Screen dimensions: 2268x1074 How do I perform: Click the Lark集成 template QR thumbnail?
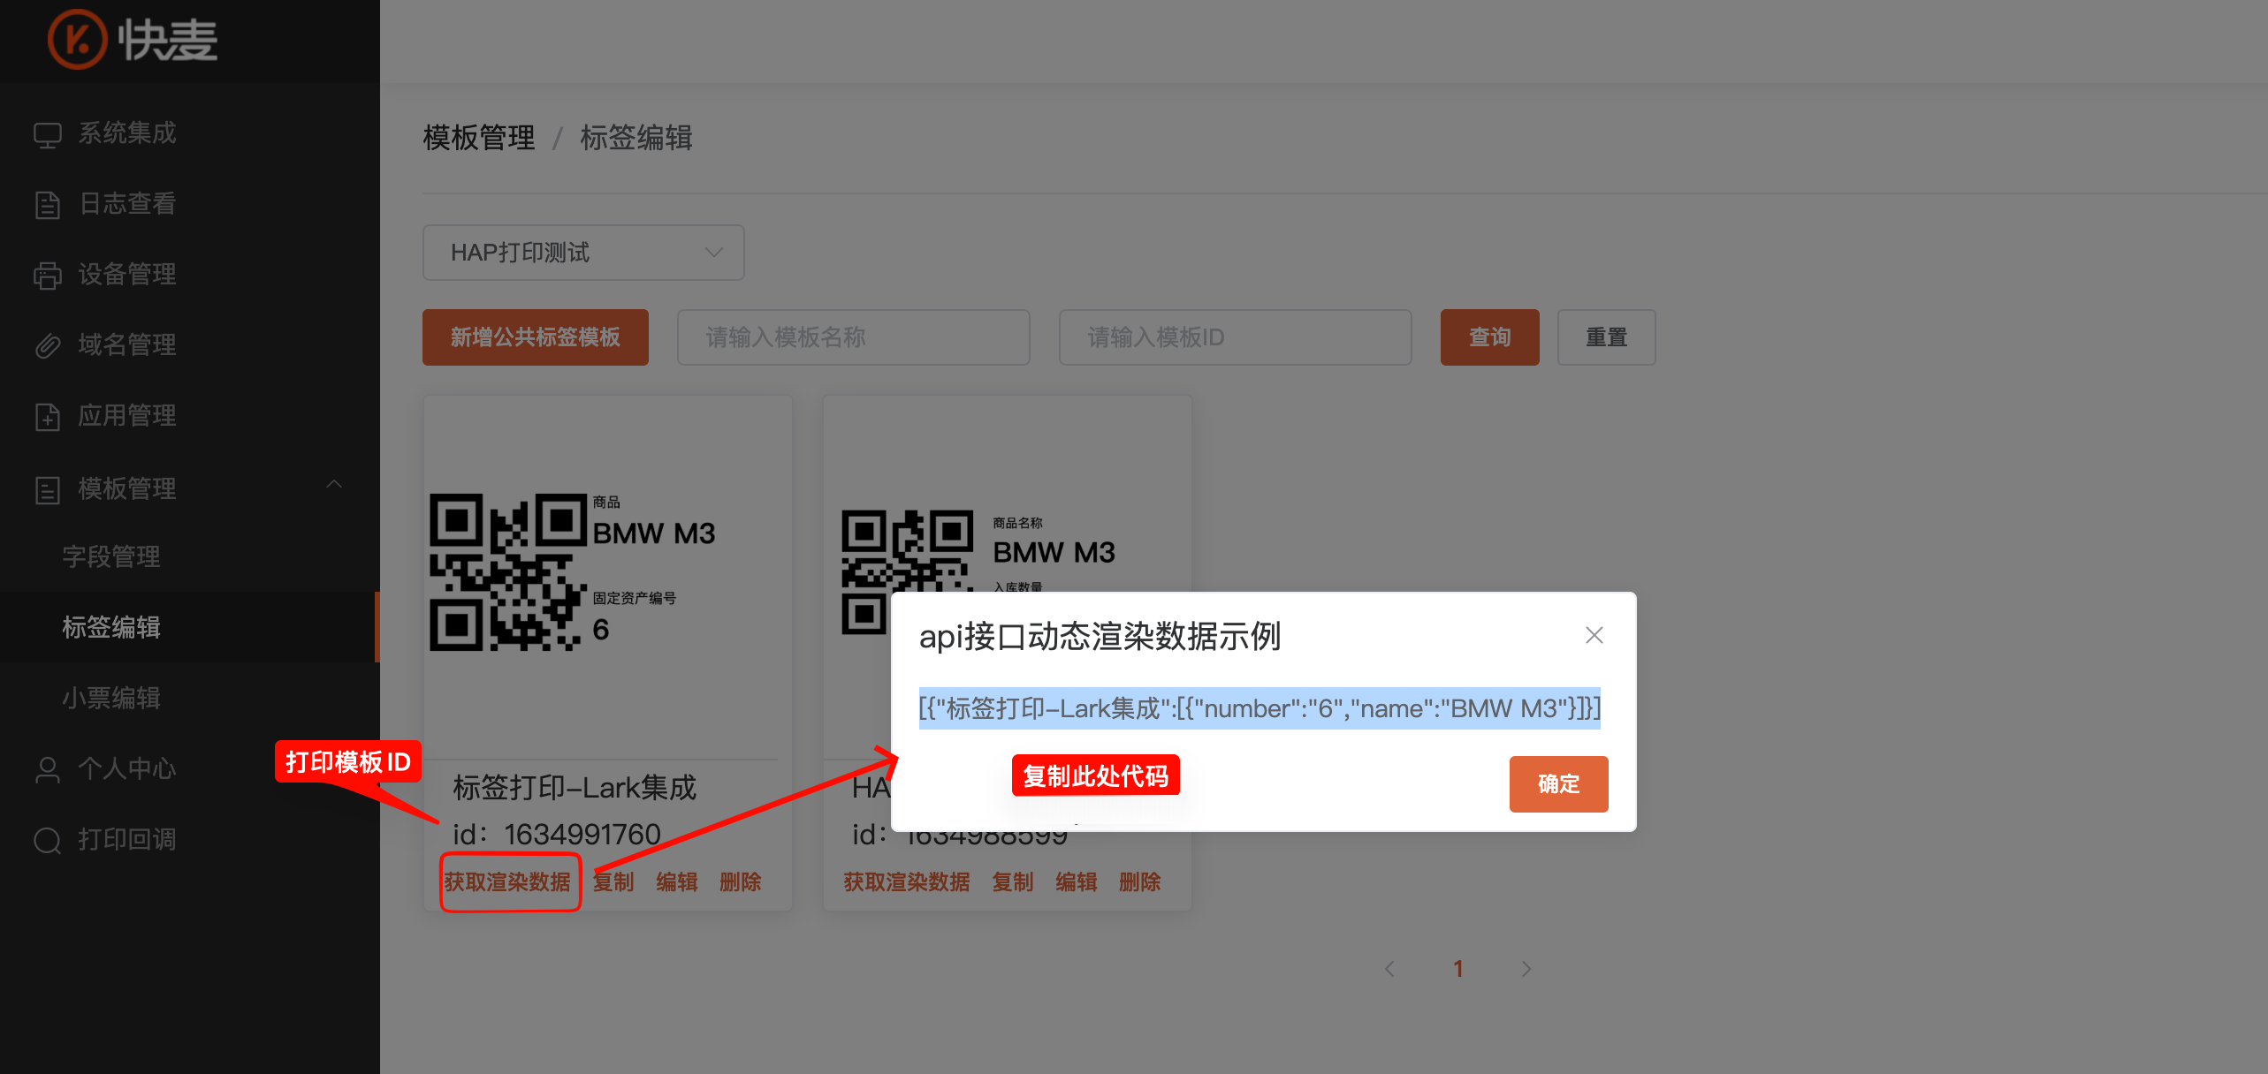[507, 572]
